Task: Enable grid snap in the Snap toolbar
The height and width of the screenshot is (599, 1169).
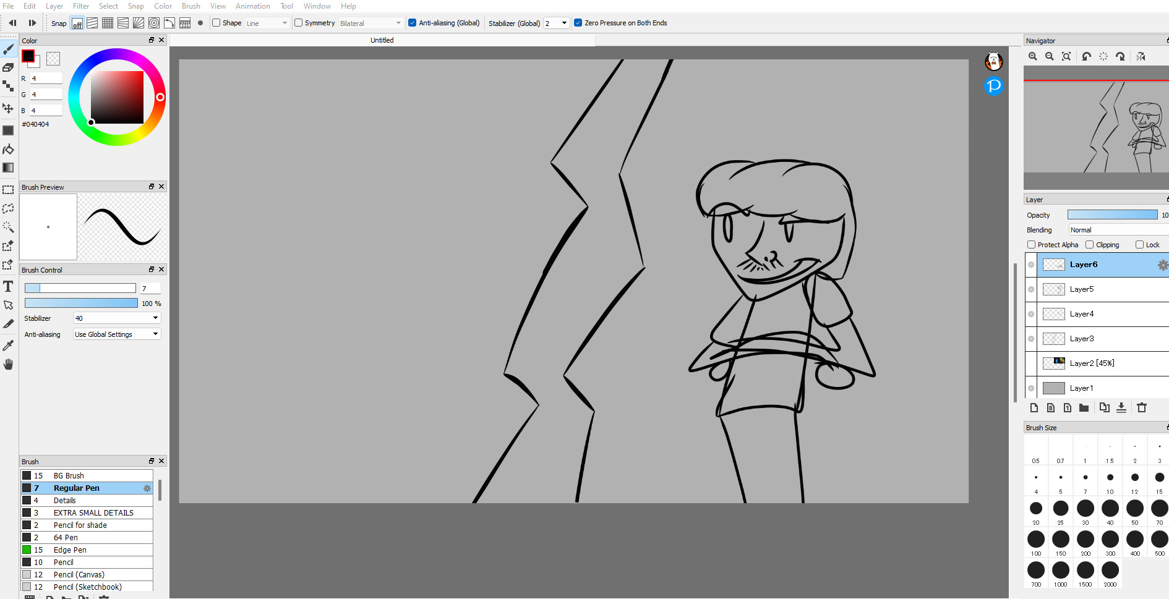Action: click(x=106, y=23)
